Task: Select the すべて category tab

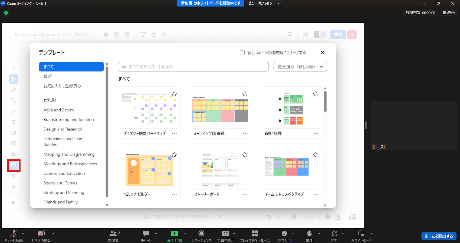Action: [71, 67]
